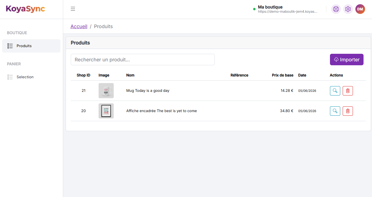This screenshot has width=372, height=197.
Task: Open the DM user avatar menu
Action: coord(360,9)
